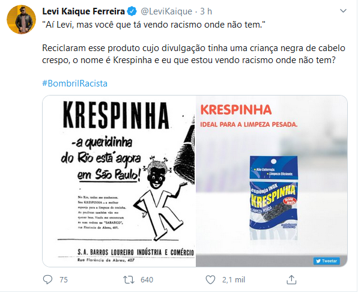Click the Tweetar button on image

327,261
